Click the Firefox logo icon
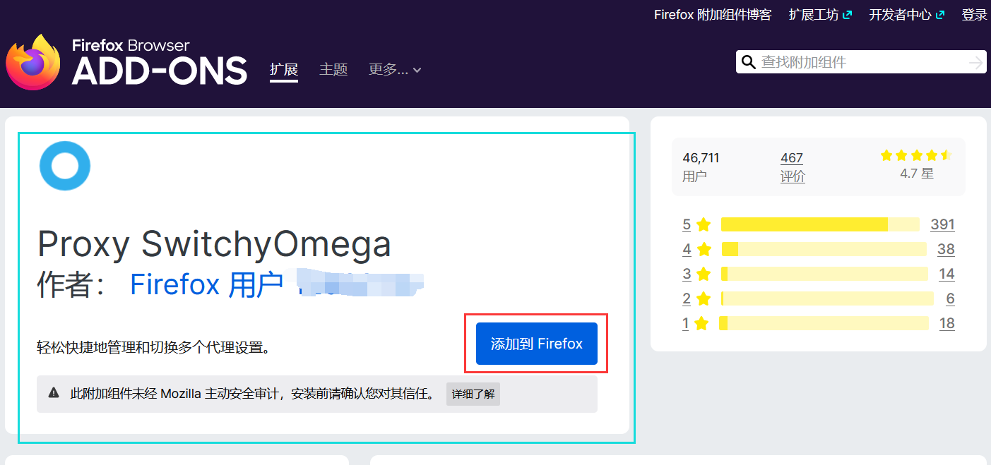 [33, 62]
